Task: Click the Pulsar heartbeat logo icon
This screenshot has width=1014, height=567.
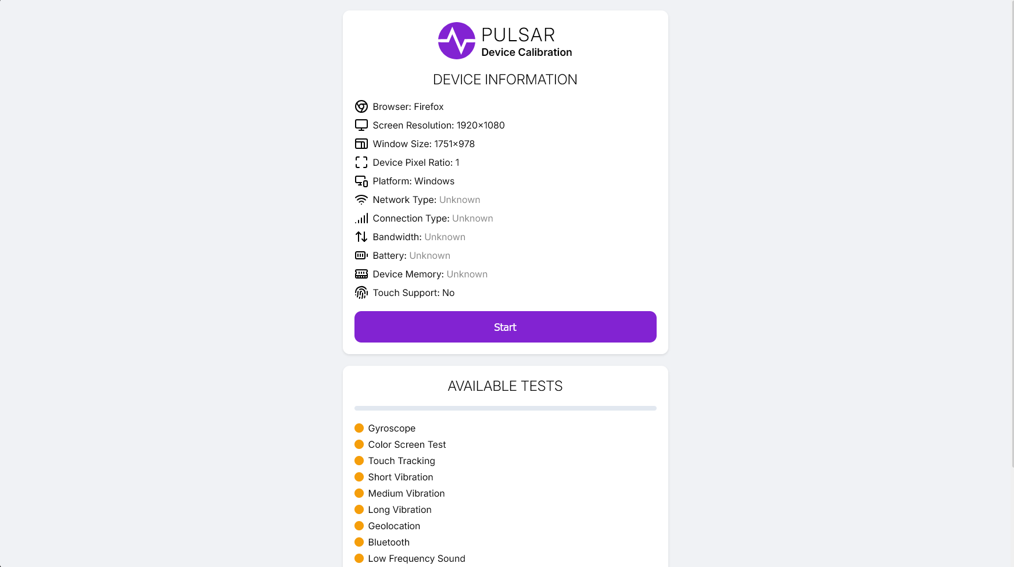Action: click(456, 41)
